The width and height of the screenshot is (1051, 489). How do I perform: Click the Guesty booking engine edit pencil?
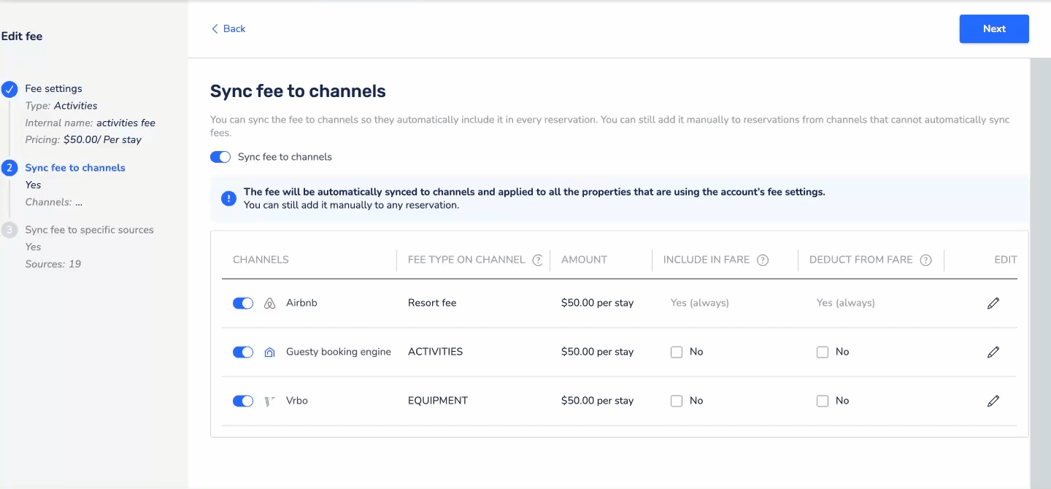tap(993, 352)
